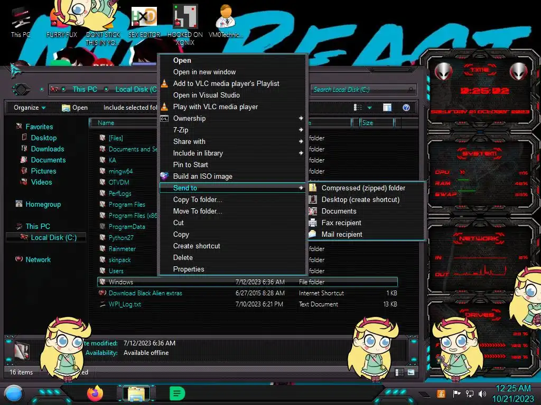Open the SEX EDITOR HxD desktop icon

[144, 22]
